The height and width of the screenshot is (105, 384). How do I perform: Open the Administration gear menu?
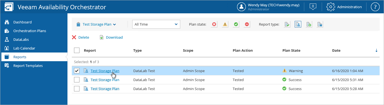[x=344, y=7]
